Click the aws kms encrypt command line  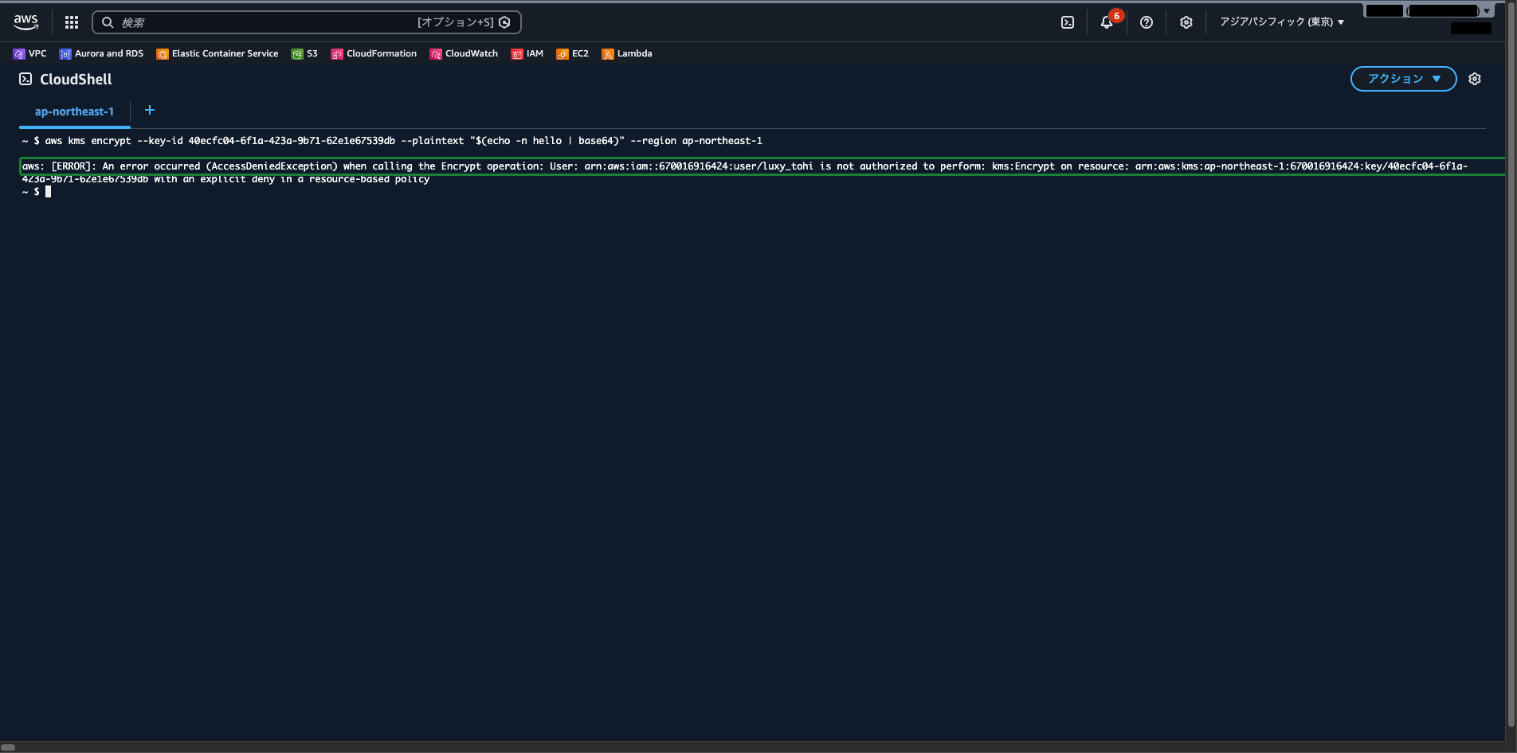coord(392,141)
